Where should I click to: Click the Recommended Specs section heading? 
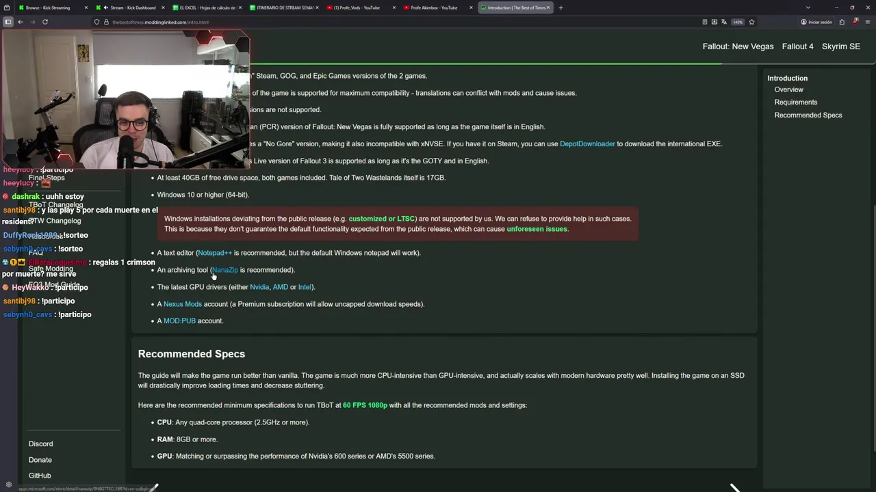[192, 354]
